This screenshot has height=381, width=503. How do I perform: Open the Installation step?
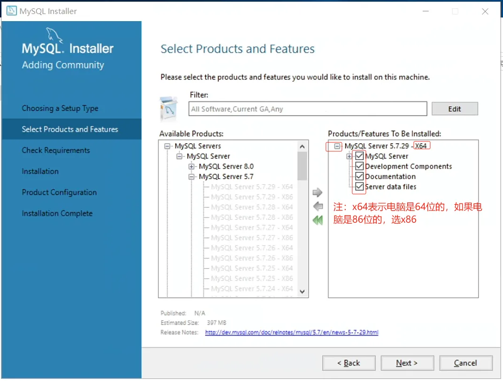coord(40,171)
